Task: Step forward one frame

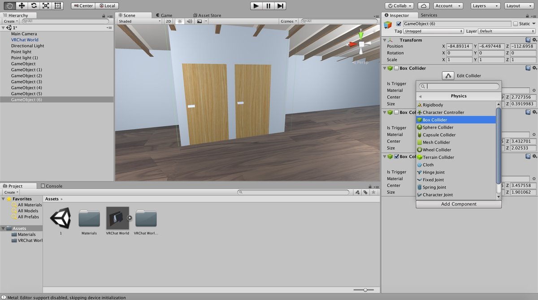Action: pos(280,6)
